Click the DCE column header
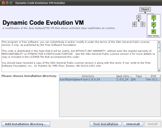Image resolution: width=162 pixels, height=128 pixels. click(153, 76)
